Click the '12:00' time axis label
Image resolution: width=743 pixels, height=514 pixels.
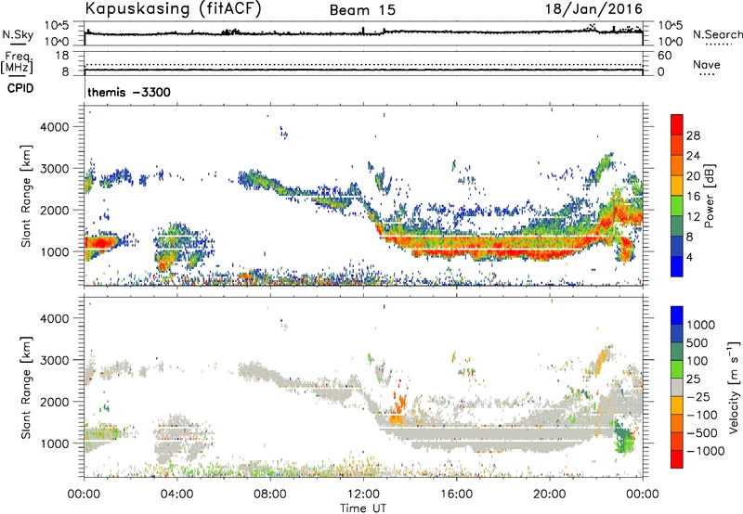[363, 495]
